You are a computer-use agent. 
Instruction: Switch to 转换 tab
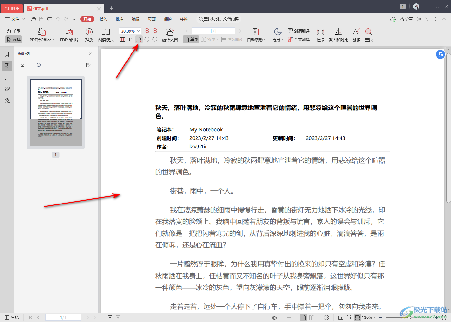184,19
